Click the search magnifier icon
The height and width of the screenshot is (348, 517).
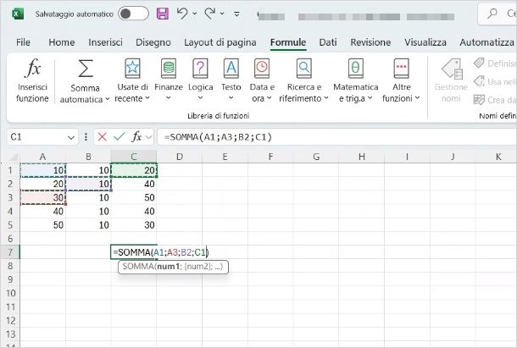click(492, 14)
